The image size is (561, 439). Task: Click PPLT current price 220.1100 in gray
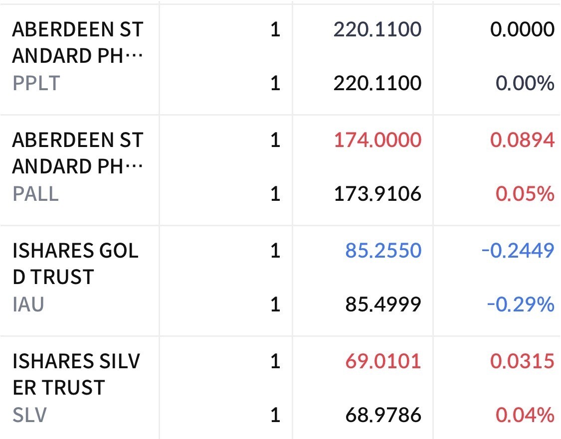(x=377, y=29)
